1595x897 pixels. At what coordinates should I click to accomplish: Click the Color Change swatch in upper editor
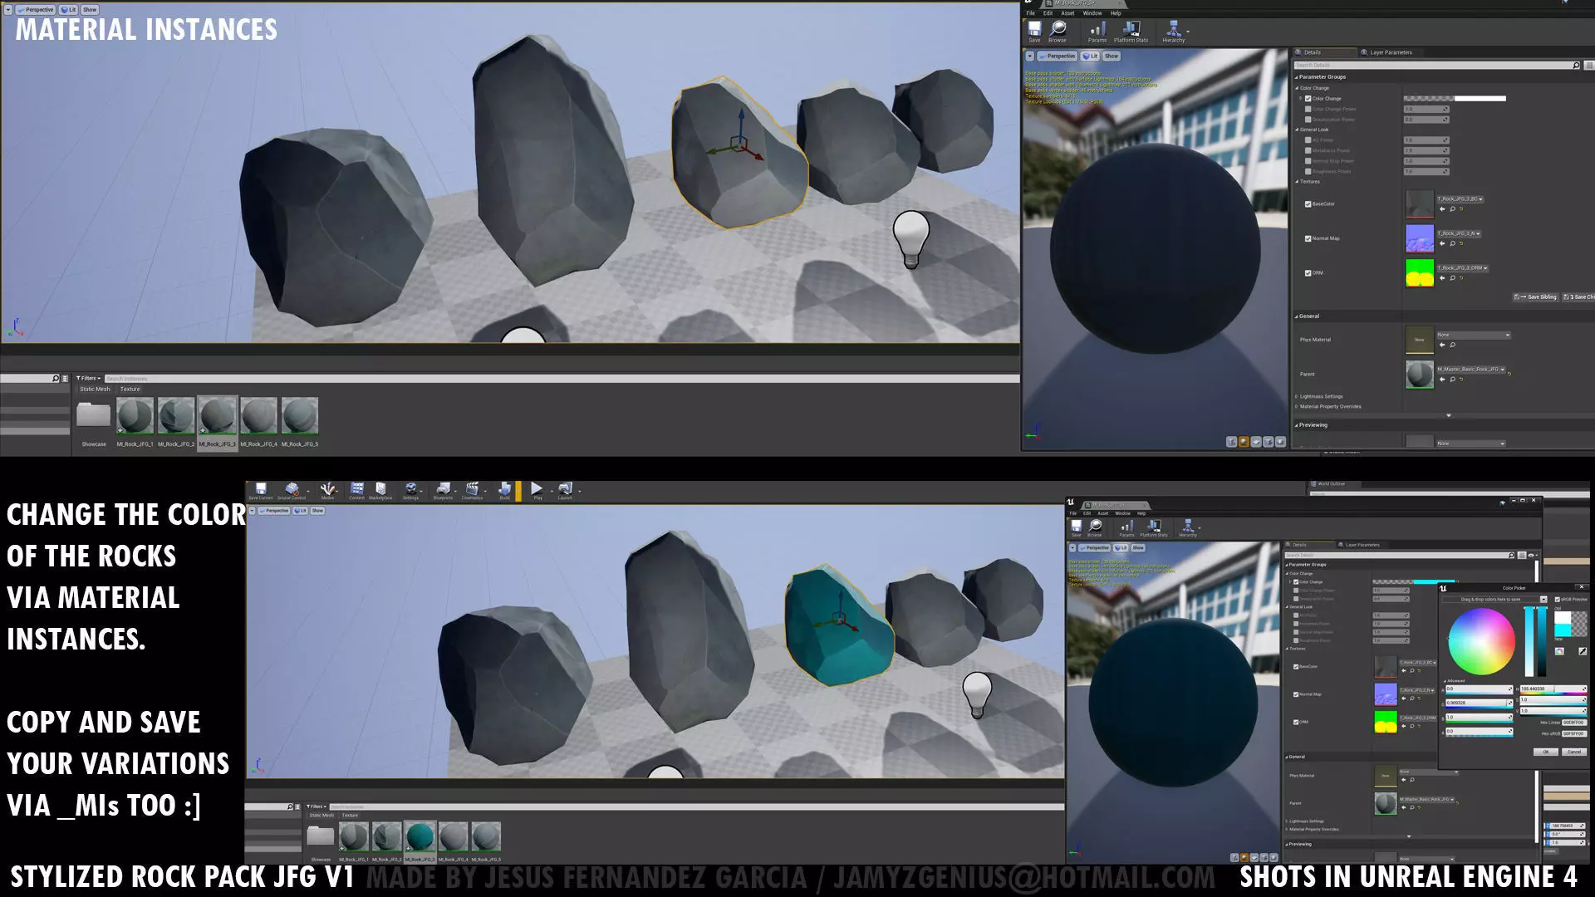[x=1455, y=98]
